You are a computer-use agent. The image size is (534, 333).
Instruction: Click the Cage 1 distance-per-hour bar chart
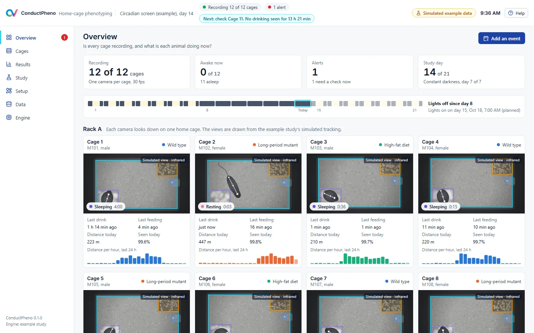(x=136, y=258)
